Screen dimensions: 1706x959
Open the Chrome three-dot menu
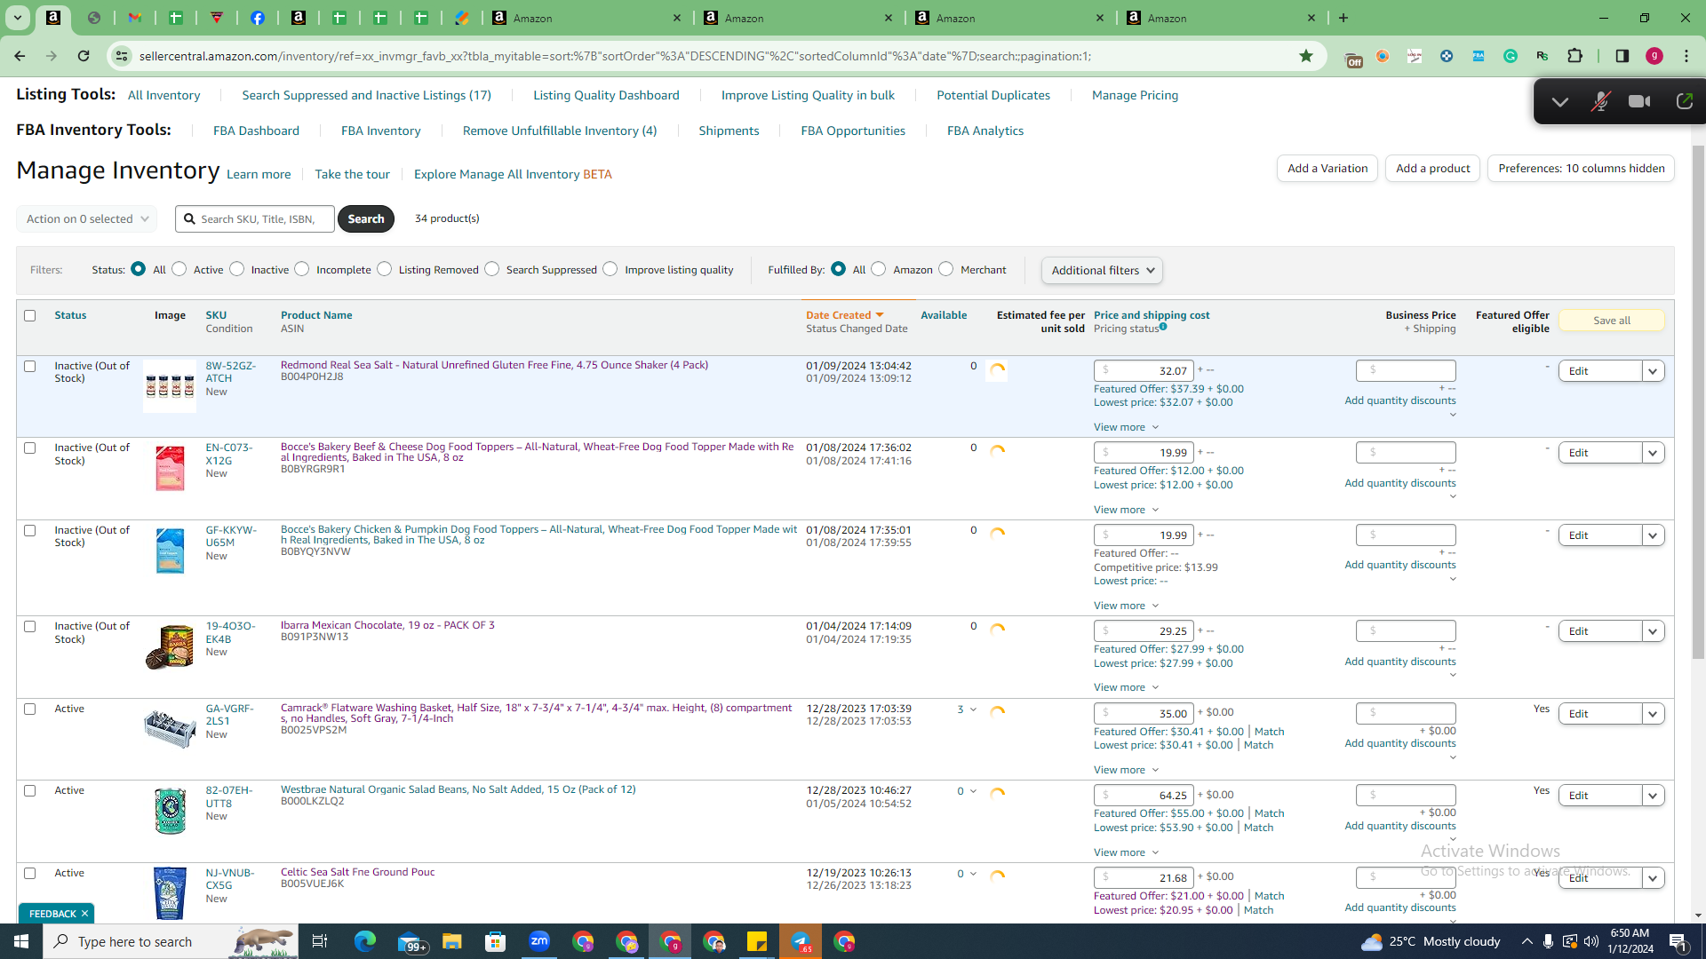(x=1686, y=56)
